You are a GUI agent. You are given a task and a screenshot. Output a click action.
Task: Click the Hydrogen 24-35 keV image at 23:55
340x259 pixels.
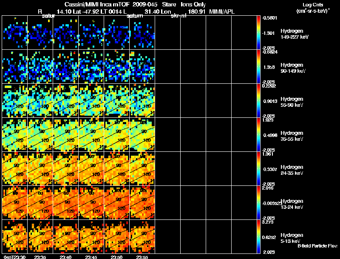[142, 169]
